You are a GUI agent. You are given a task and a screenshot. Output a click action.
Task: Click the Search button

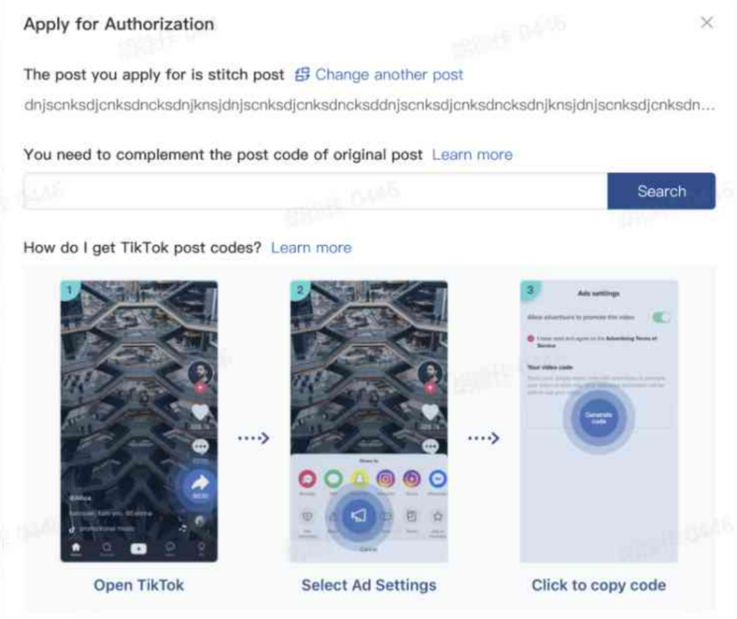coord(661,191)
